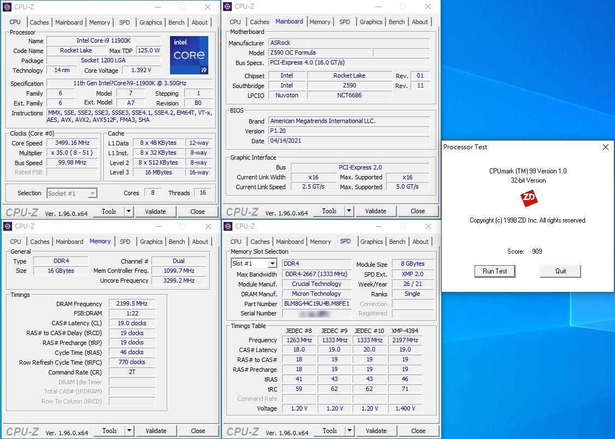This screenshot has height=439, width=615.
Task: Close the Processor Test dialog
Action: click(x=606, y=147)
